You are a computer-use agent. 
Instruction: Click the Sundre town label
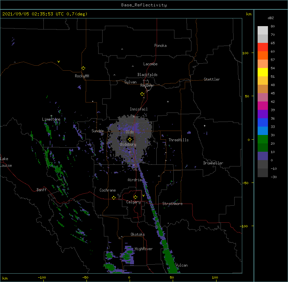click(x=98, y=131)
